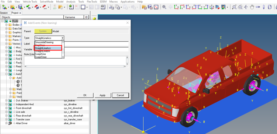
Task: Open the Analysis menu
Action: pyautogui.click(x=71, y=1)
